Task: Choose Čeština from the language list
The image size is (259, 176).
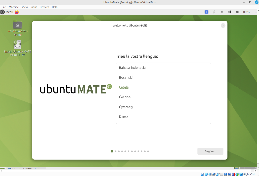Action: point(125,97)
